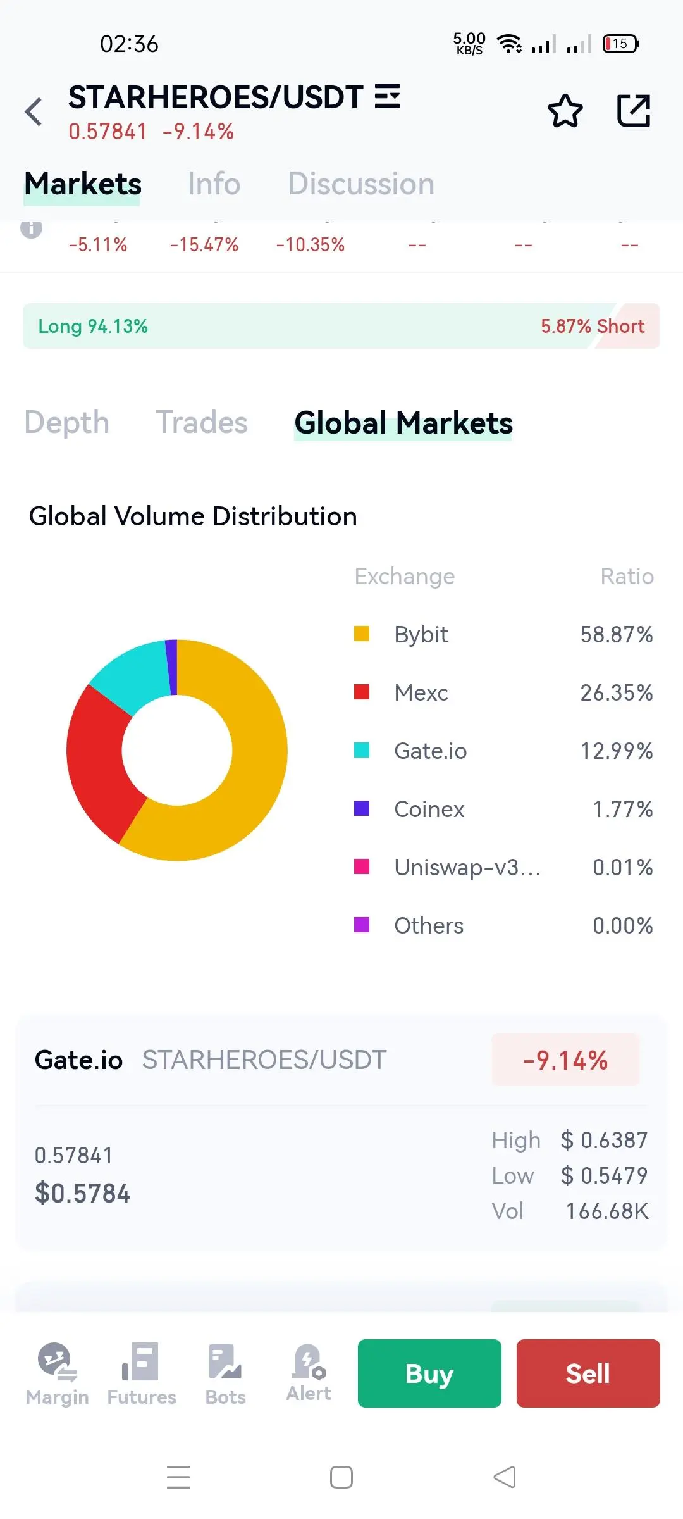This screenshot has width=683, height=1519.
Task: Tap the Bybit yellow color swatch
Action: (362, 634)
